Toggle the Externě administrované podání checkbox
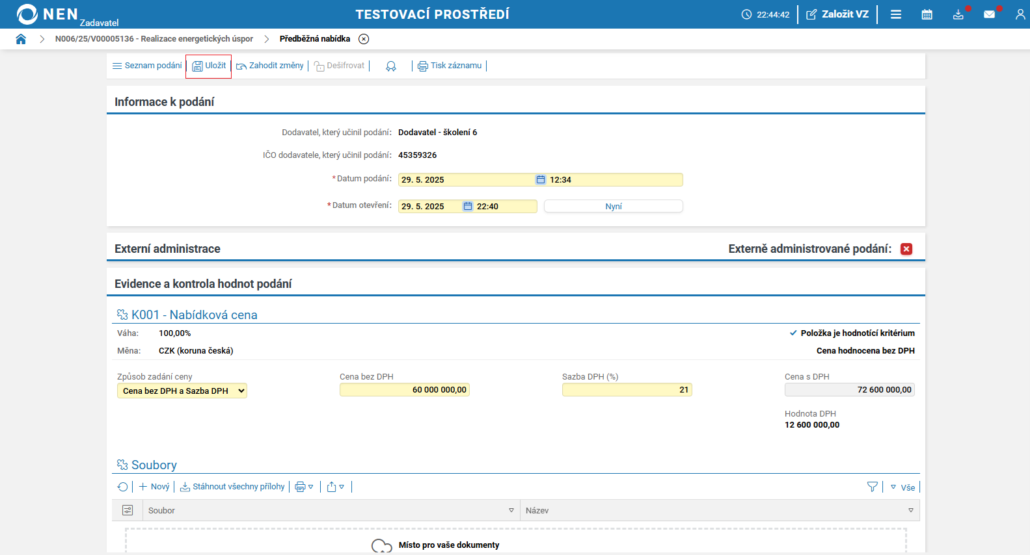The width and height of the screenshot is (1030, 555). point(906,249)
